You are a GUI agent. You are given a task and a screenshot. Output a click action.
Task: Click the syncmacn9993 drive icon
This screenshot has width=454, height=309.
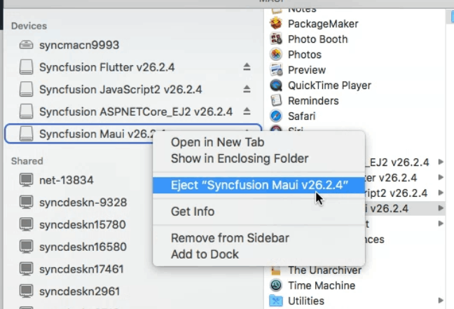click(26, 45)
